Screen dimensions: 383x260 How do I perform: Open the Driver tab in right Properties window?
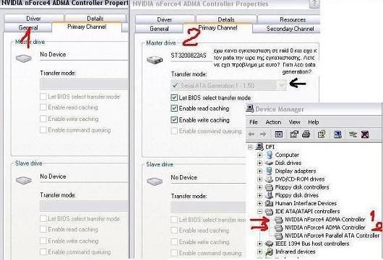(x=165, y=19)
